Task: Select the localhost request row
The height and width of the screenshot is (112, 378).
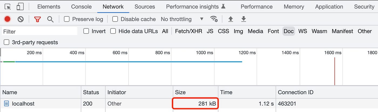Action: (x=189, y=104)
